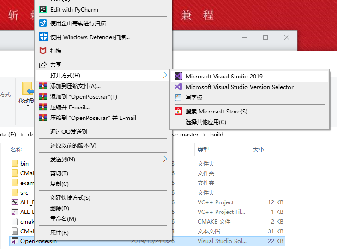Screen dimensions: 337x249
Task: Sort by 名称 column header
Action: tap(16, 149)
